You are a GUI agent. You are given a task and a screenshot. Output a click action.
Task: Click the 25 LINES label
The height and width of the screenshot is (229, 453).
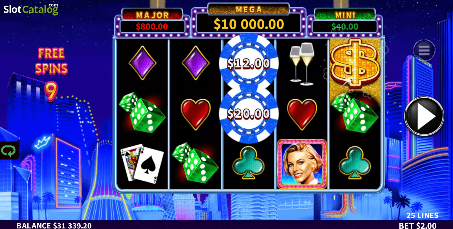click(x=422, y=215)
